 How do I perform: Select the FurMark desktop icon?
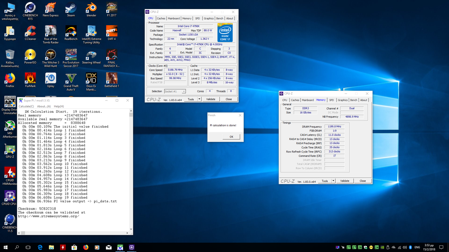pos(30,80)
